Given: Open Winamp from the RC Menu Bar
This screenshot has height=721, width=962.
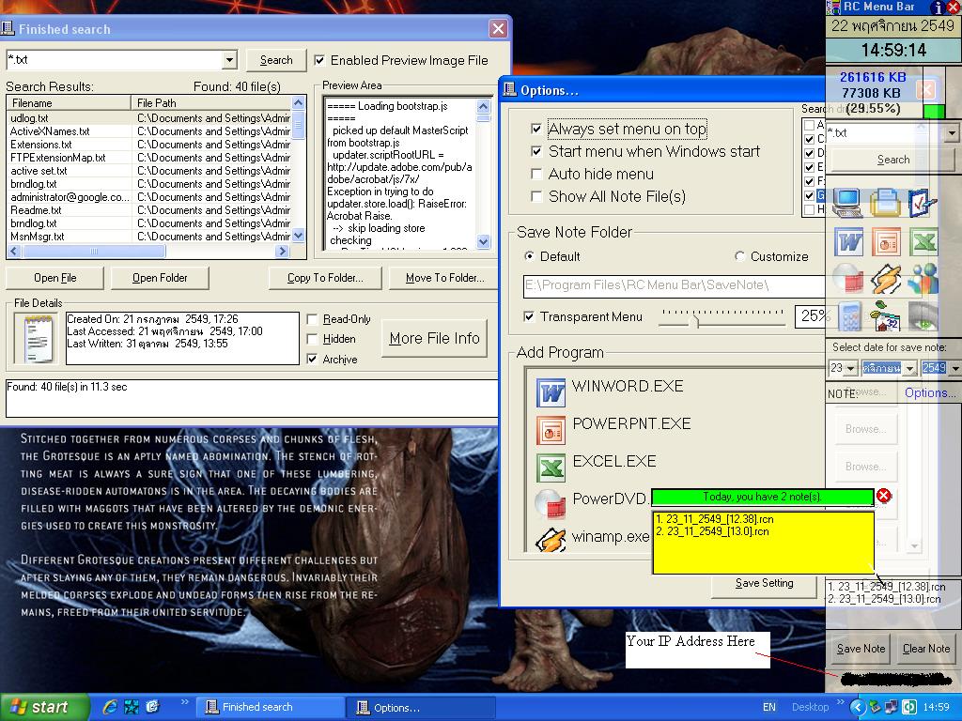Looking at the screenshot, I should pyautogui.click(x=886, y=279).
